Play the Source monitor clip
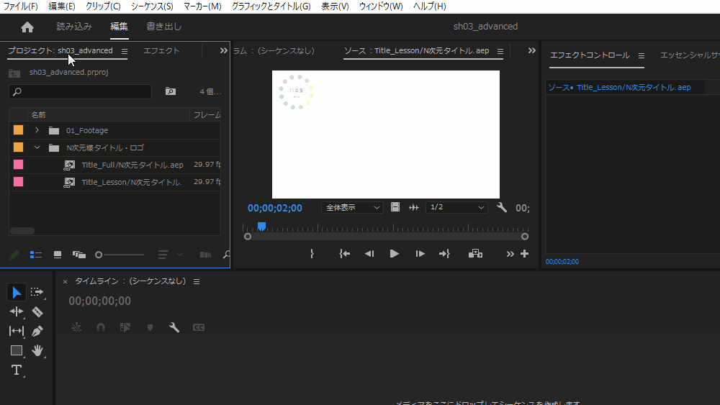This screenshot has width=720, height=405. 394,254
